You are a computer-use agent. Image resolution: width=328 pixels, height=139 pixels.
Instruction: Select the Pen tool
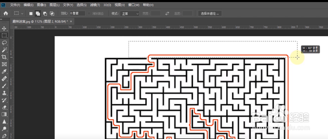coord(4,136)
